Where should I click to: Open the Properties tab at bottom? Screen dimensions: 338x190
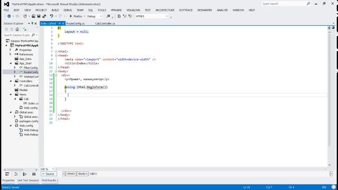(8, 180)
